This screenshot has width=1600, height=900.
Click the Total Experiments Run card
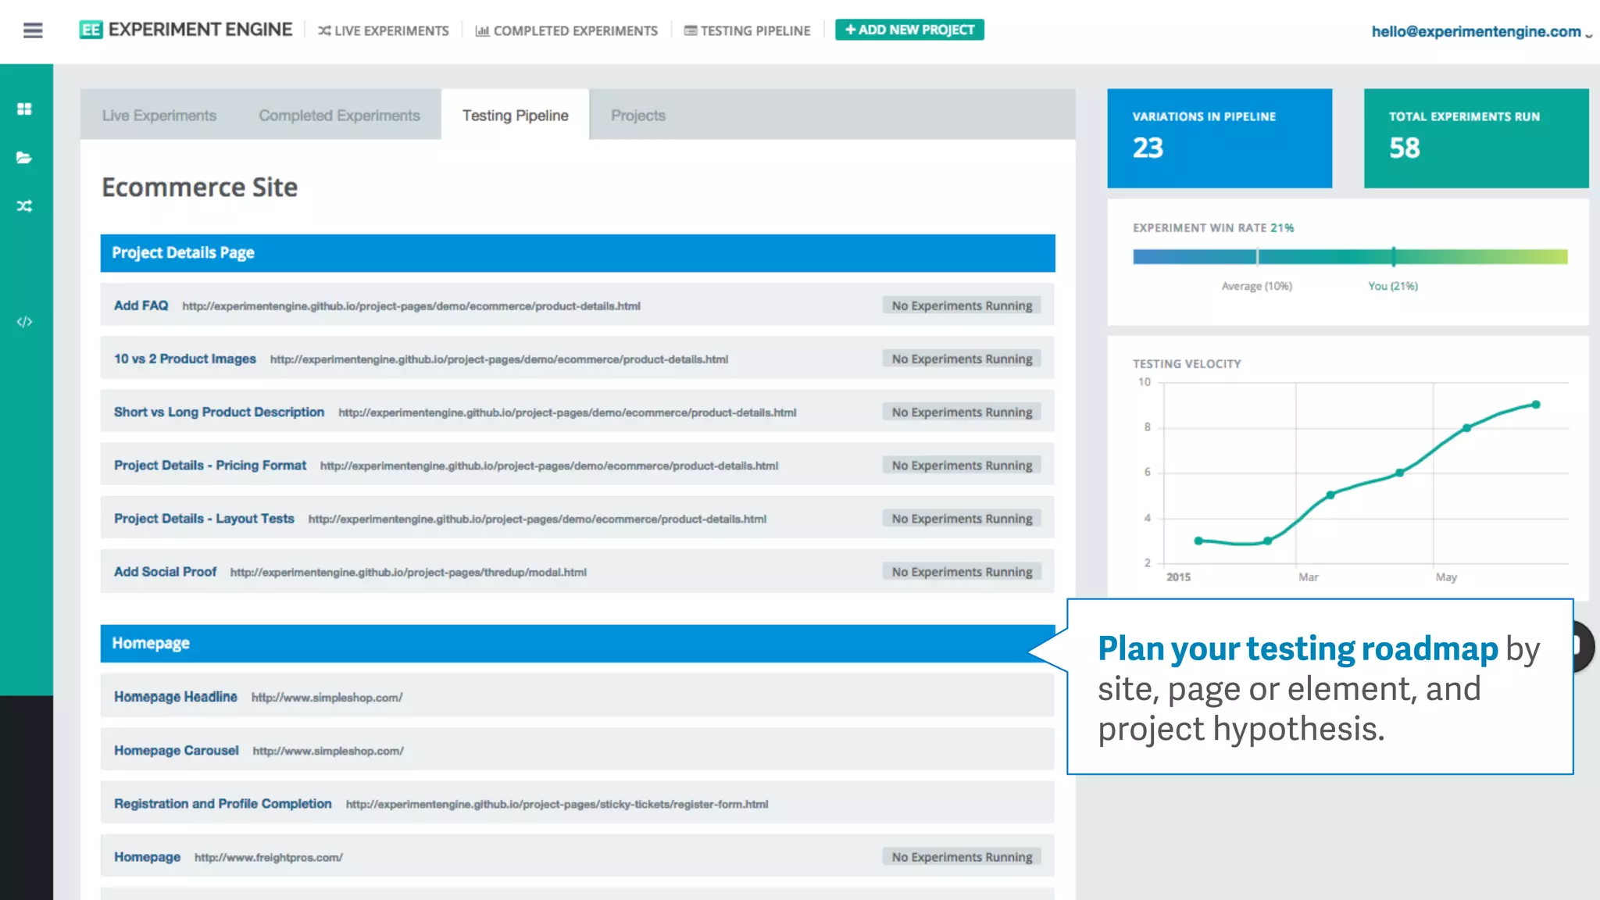click(x=1476, y=138)
